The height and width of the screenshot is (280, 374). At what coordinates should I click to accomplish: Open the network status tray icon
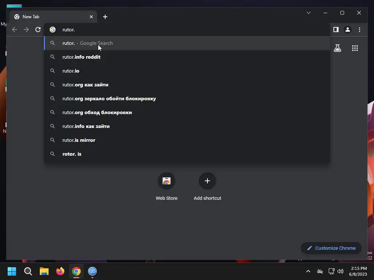coord(331,271)
